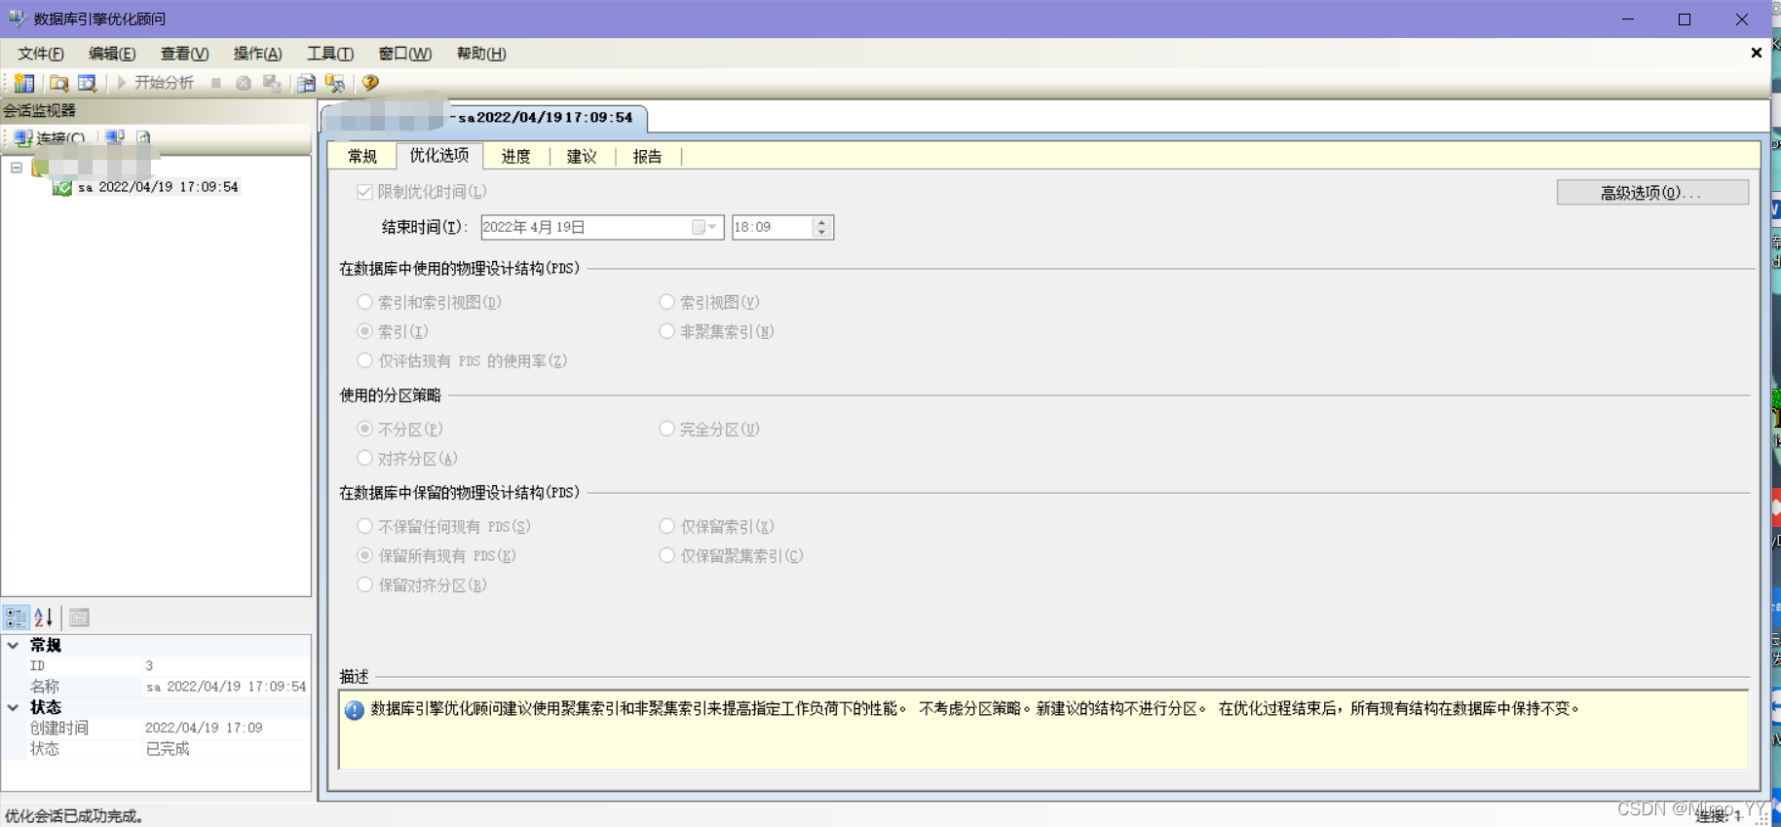Switch to the 优化选项 tab
This screenshot has width=1781, height=827.
(439, 155)
